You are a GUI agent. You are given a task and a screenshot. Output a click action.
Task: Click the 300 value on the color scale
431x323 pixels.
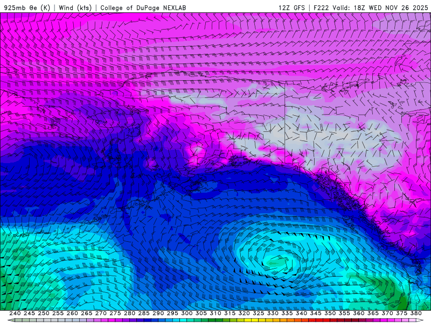coord(187,313)
